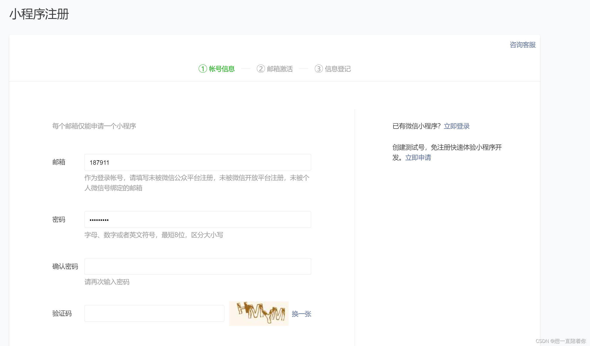Focus the 密码 password input field
Image resolution: width=590 pixels, height=346 pixels.
198,220
